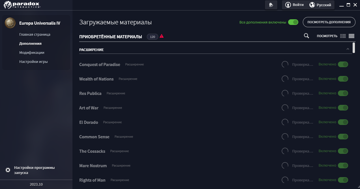Maximize the launcher window

tap(348, 5)
